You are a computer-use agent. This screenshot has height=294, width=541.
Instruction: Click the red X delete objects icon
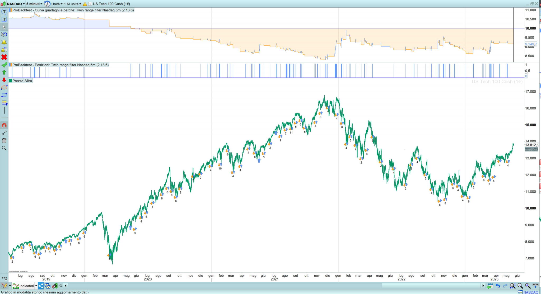coord(4,57)
